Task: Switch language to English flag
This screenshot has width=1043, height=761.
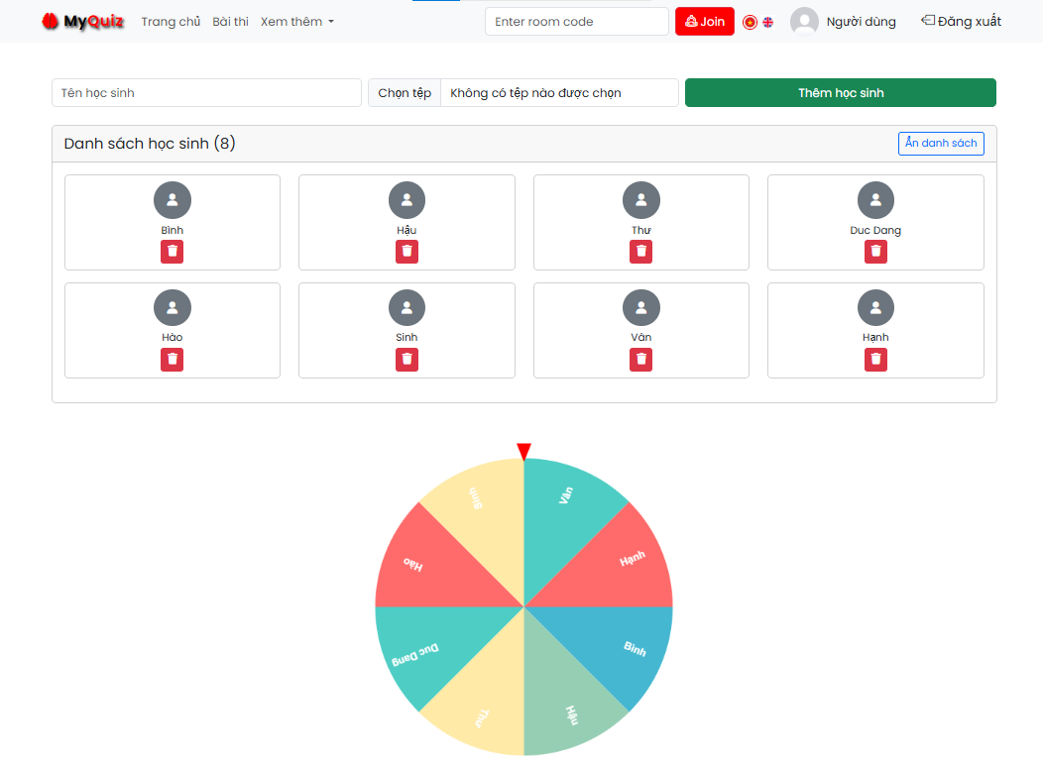Action: tap(767, 22)
